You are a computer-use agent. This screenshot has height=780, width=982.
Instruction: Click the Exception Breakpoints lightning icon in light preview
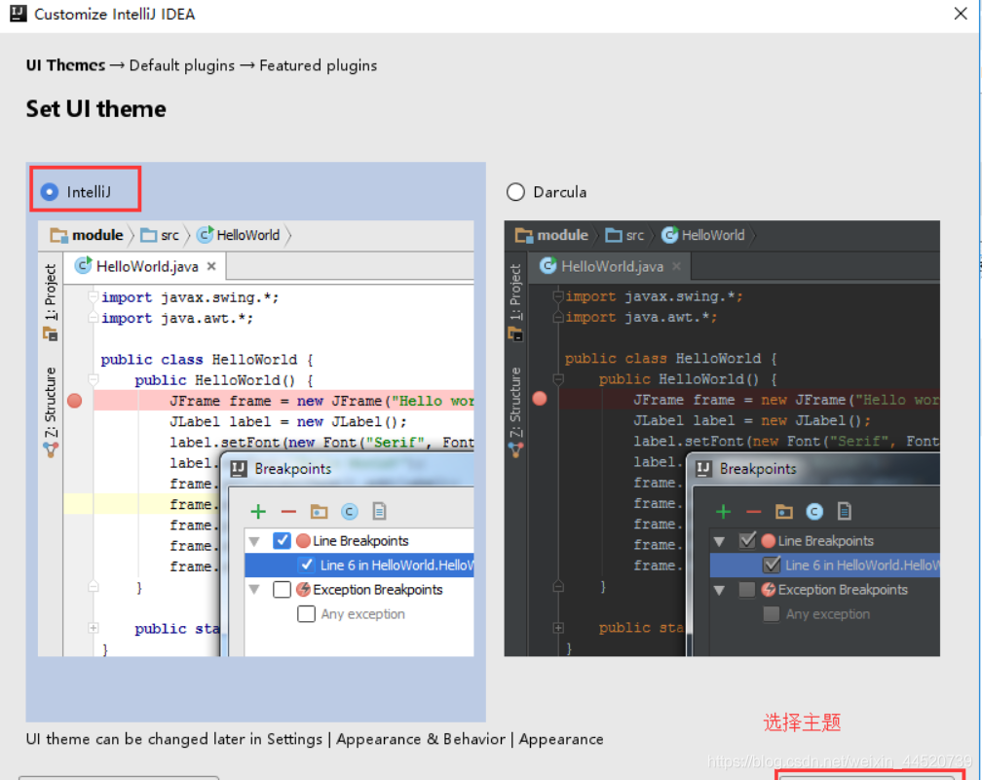tap(303, 590)
